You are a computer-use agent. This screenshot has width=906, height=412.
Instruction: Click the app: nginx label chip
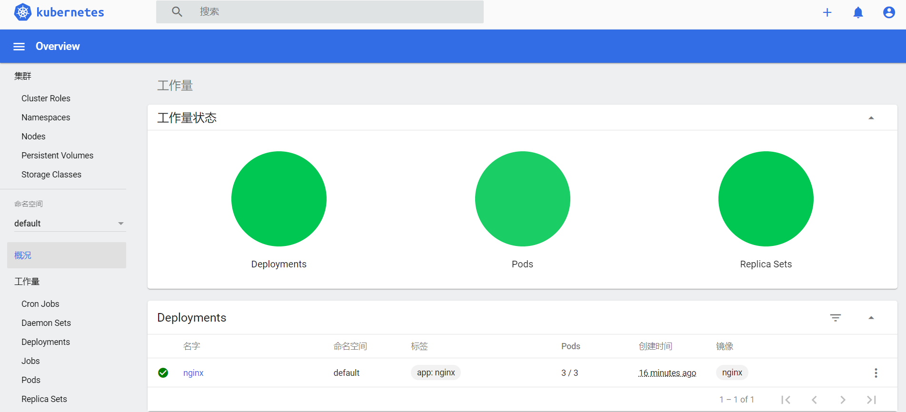(x=436, y=373)
